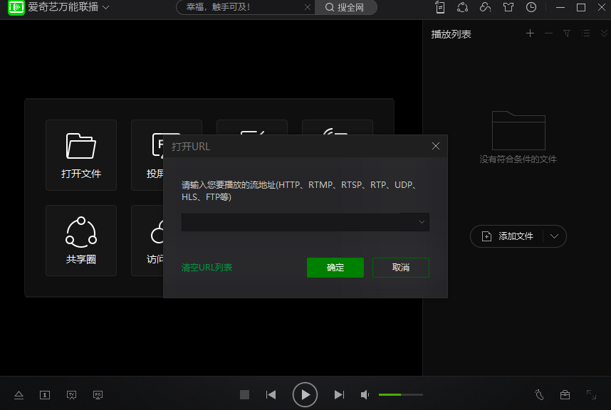This screenshot has width=611, height=410.
Task: Add items to playlist with the plus icon
Action: point(530,33)
